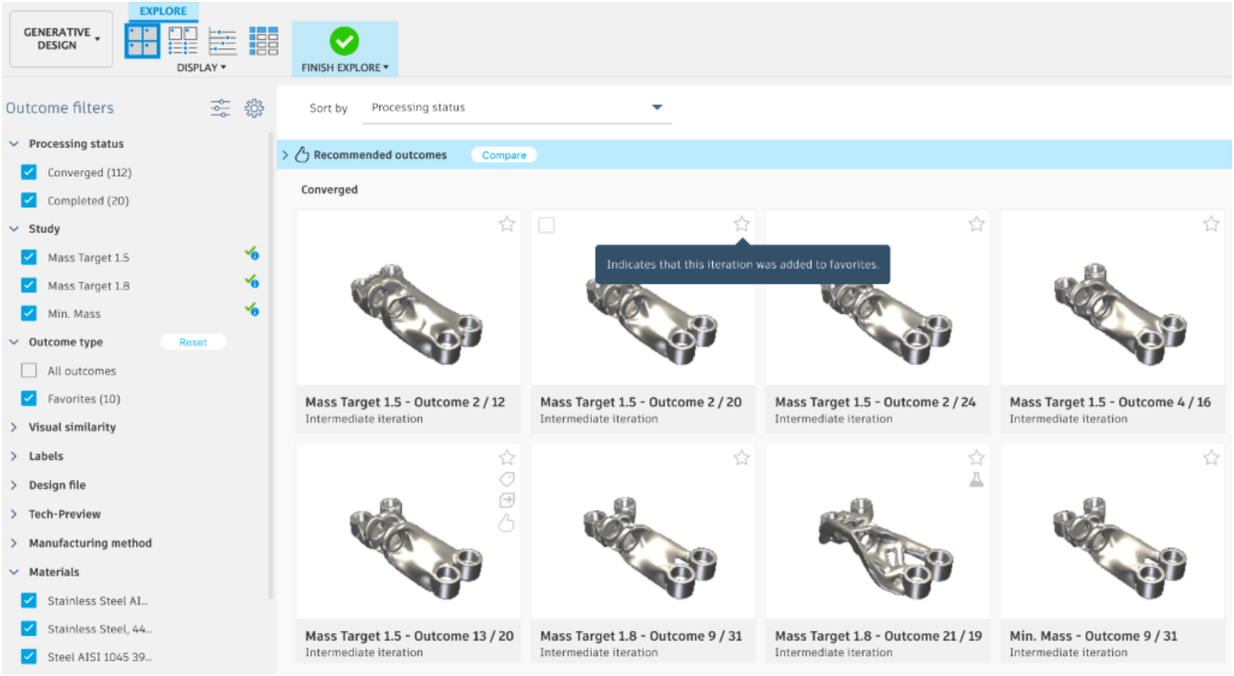Expand the Labels filter section
This screenshot has width=1234, height=676.
coord(13,456)
